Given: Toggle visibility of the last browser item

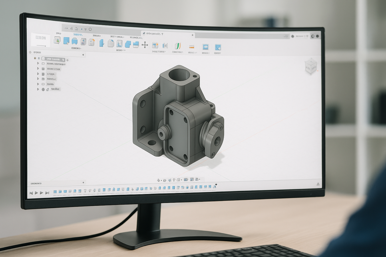Looking at the screenshot, I should click(x=43, y=89).
